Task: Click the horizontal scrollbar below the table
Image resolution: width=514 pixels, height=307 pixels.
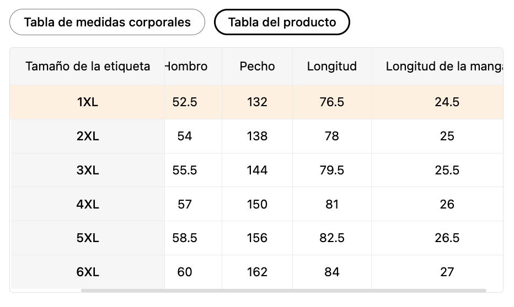Action: [x=283, y=290]
